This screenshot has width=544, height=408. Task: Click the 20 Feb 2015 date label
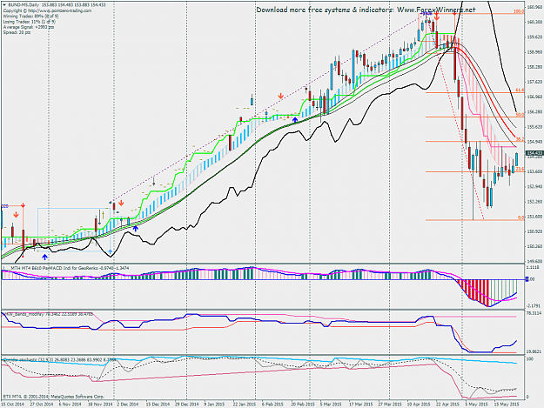pos(302,405)
